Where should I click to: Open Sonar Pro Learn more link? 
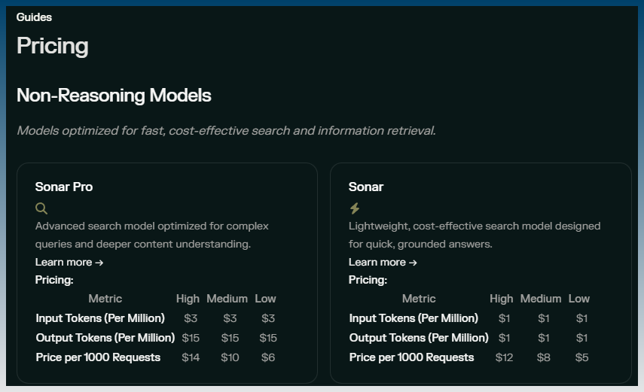tap(69, 263)
